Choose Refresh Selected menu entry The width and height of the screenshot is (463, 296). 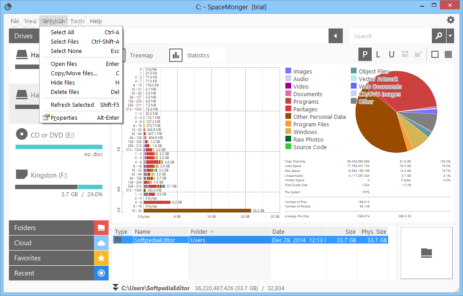81,105
